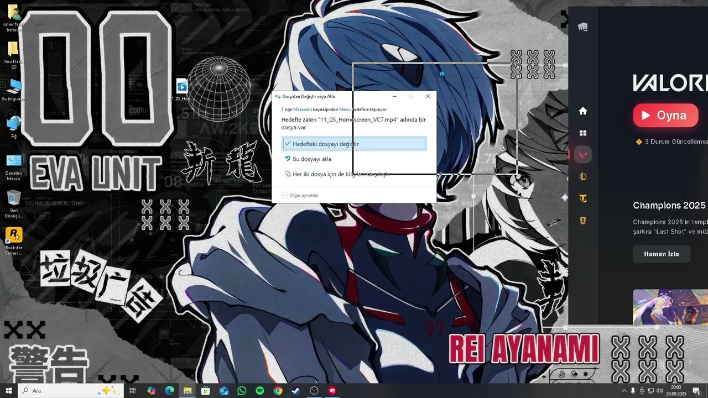Viewport: 708px width, 398px height.
Task: Open Task View from the taskbar
Action: point(133,391)
